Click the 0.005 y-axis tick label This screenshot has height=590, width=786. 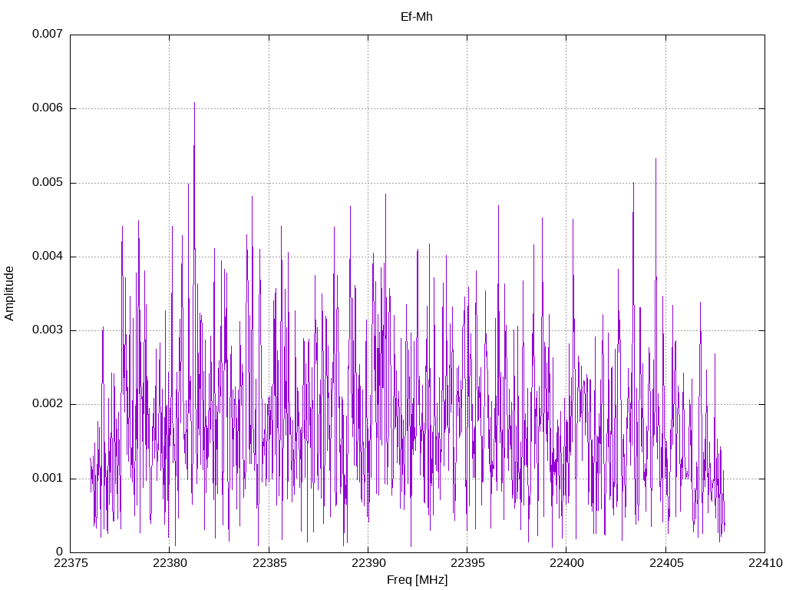tap(47, 183)
